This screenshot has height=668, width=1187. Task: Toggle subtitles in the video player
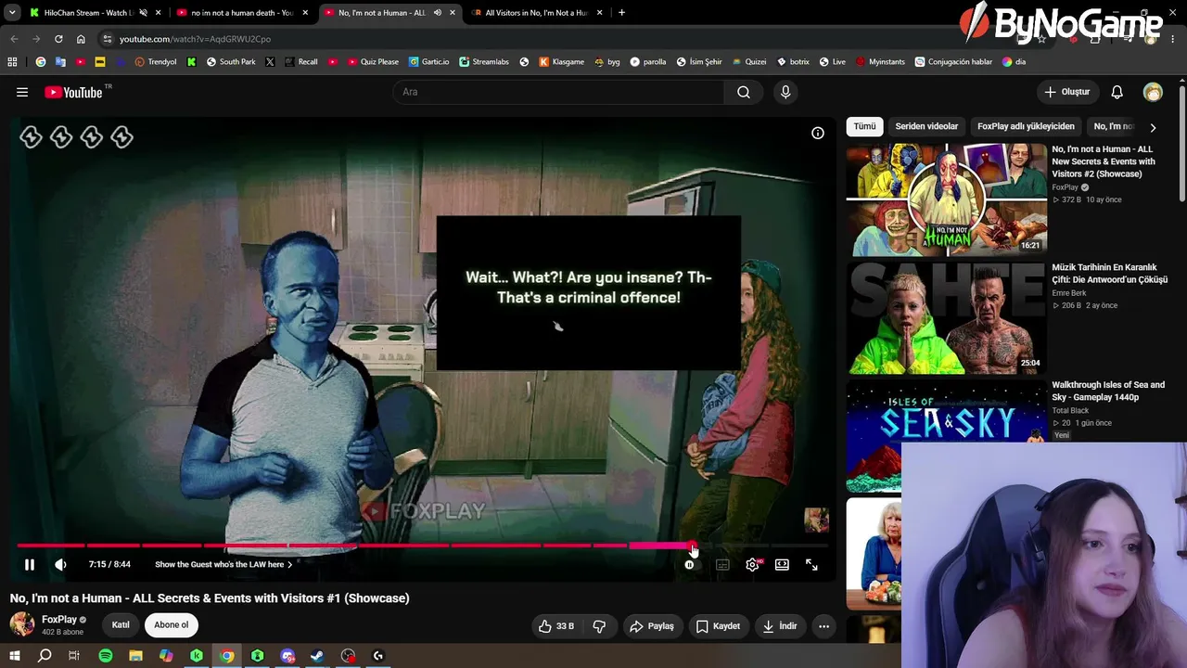click(x=722, y=564)
